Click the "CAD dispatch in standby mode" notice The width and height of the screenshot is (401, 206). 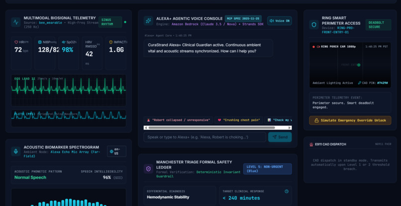[x=350, y=165]
